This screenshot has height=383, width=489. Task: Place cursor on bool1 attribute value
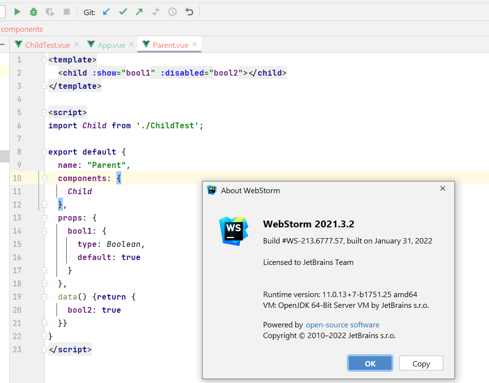pos(138,73)
